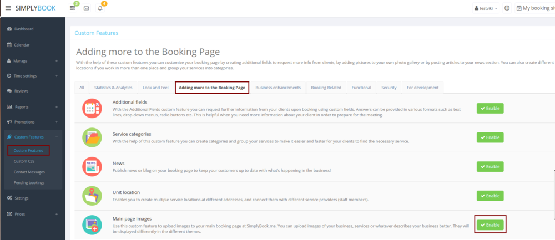555x240 pixels.
Task: Switch to the Look and Feel tab
Action: point(156,88)
